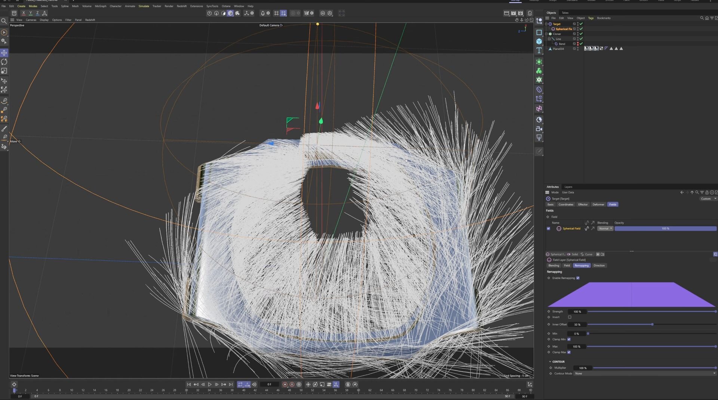
Task: Click the Bend deformer icon
Action: (556, 44)
